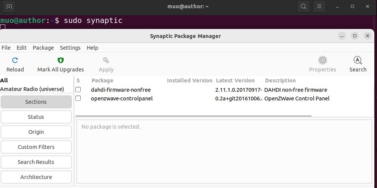Click the Mark All Upgrades shield icon
377x188 pixels.
tap(61, 60)
